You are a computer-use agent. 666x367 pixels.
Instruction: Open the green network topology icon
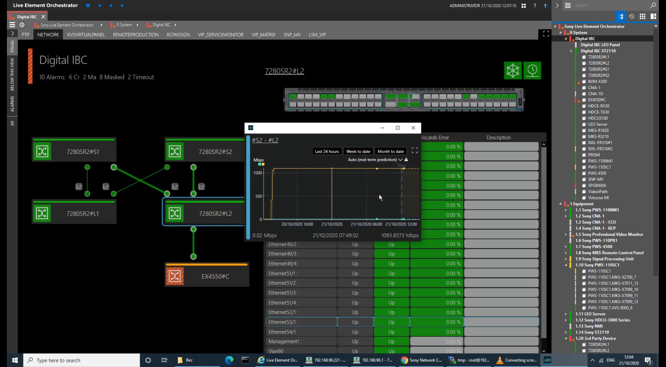click(x=513, y=70)
